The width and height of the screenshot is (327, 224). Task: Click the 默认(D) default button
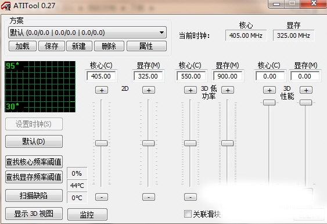pos(34,141)
